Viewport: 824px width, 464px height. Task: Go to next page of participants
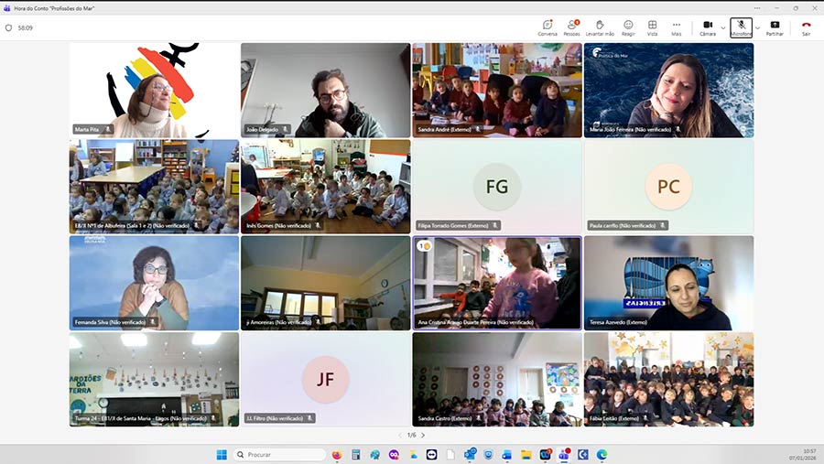(x=423, y=435)
